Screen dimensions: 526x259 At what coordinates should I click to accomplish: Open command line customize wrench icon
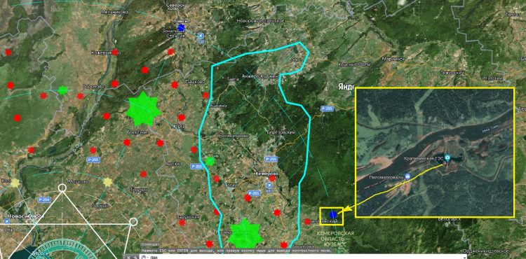[135, 258]
